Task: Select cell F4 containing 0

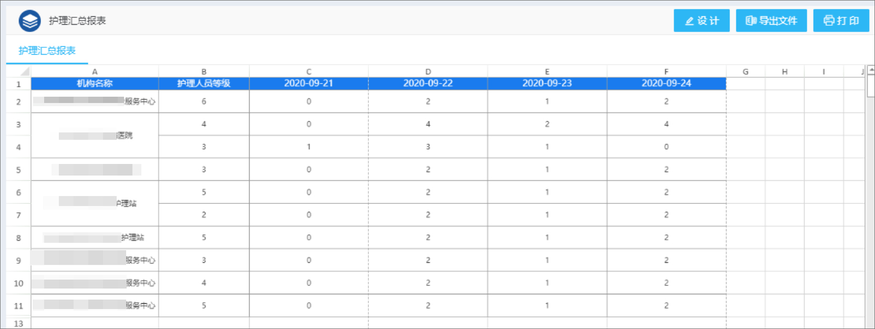Action: [666, 147]
